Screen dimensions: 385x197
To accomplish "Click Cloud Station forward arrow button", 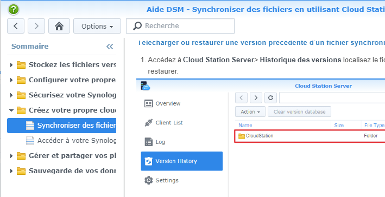I will (x=256, y=98).
